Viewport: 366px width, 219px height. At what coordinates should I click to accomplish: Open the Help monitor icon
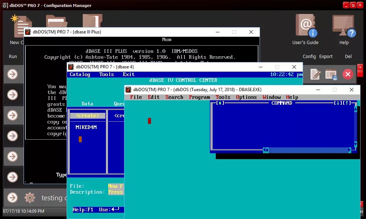click(x=344, y=26)
